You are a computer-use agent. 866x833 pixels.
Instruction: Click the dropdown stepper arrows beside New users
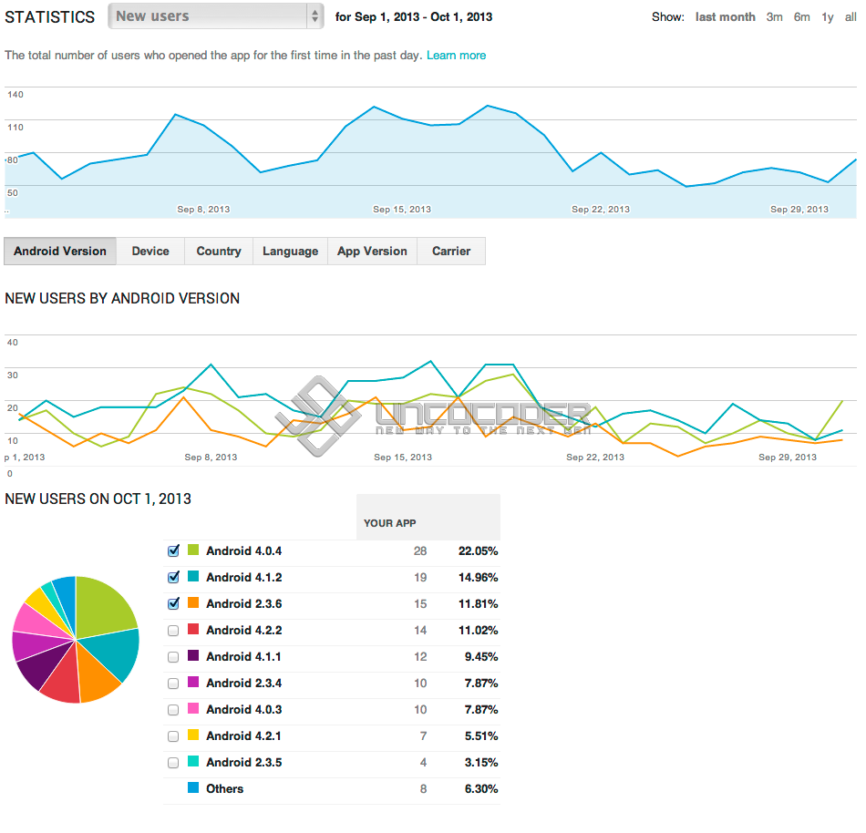coord(314,16)
